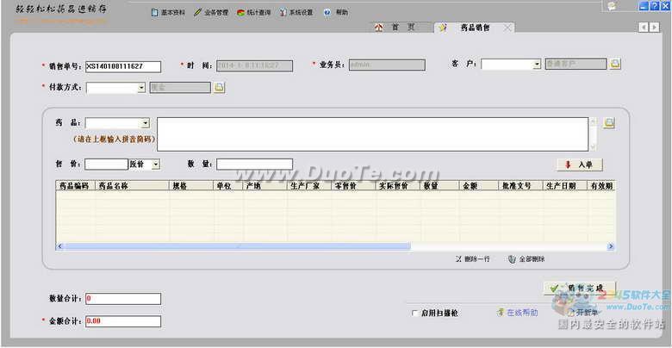Click 全部删除 to delete all rows
672x348 pixels.
pyautogui.click(x=526, y=259)
